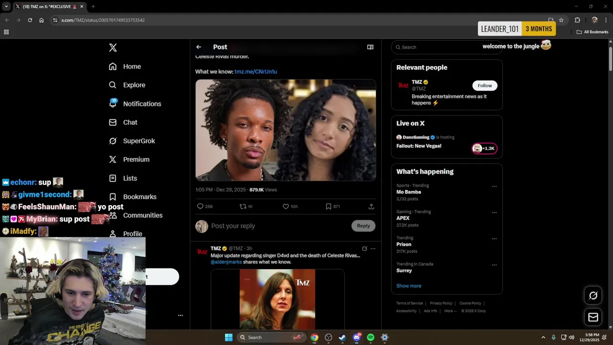Open the D4vd and Celeste photo
Screen dimensions: 613x345
[285, 130]
